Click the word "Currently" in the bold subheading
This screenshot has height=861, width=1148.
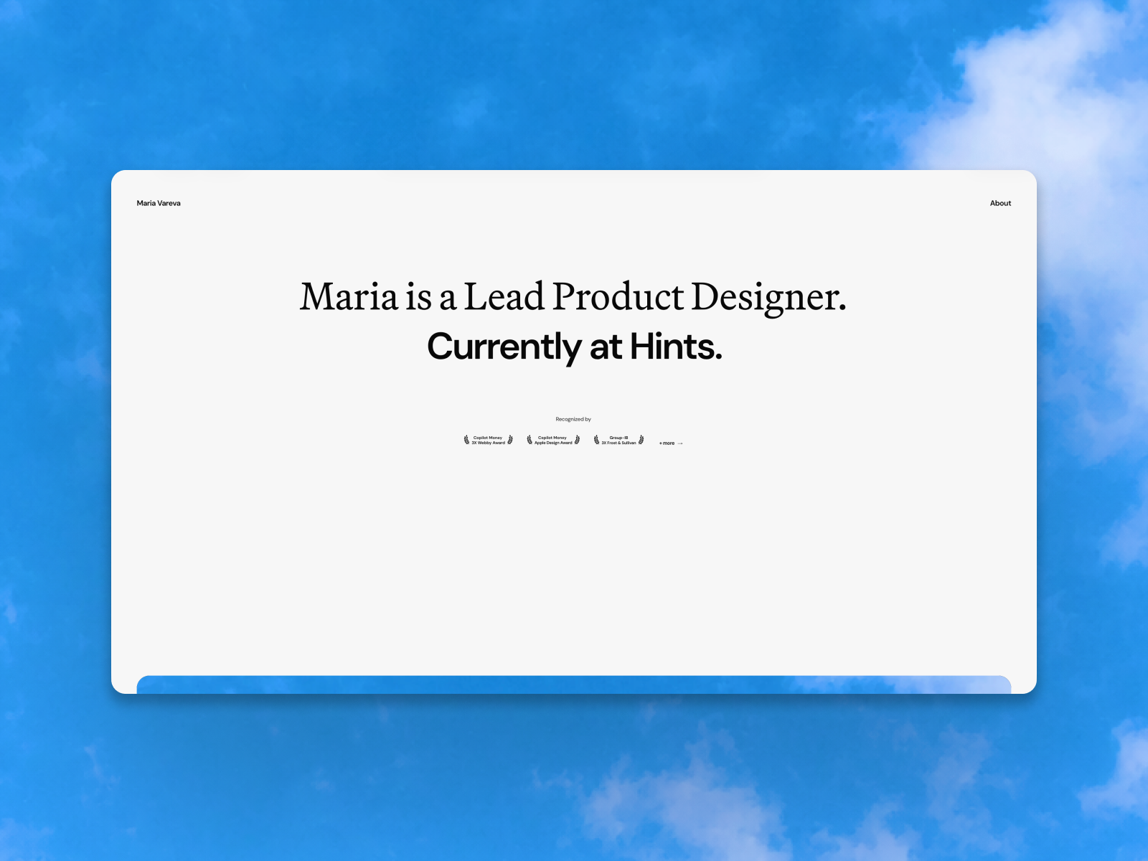(504, 347)
